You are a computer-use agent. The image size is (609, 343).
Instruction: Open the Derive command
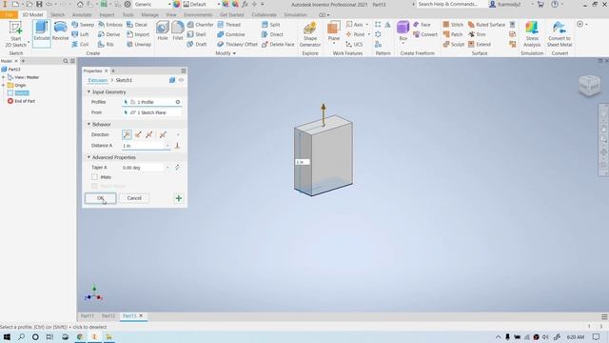[109, 34]
